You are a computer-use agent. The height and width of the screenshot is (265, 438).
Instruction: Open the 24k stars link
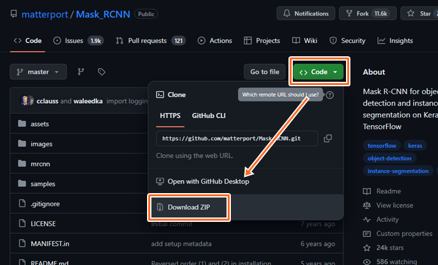pos(390,247)
